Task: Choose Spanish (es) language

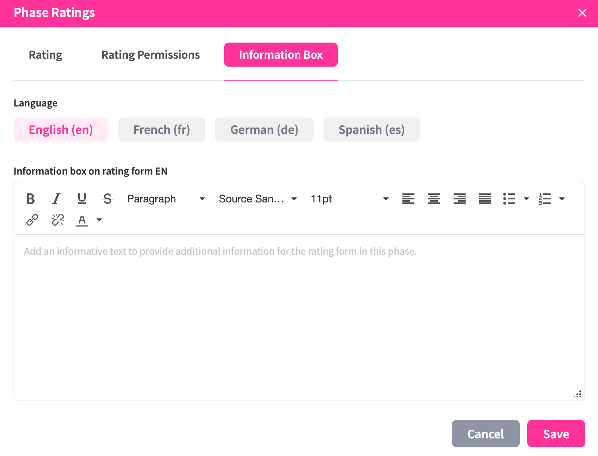Action: (x=371, y=130)
